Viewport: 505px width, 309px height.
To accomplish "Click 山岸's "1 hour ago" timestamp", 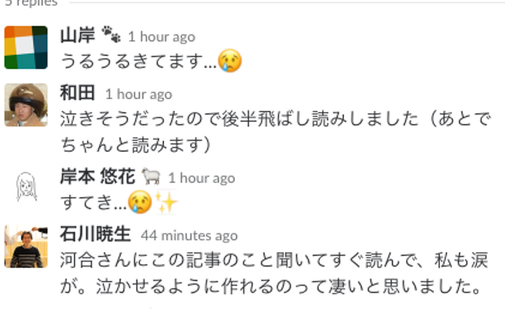I will [x=162, y=37].
